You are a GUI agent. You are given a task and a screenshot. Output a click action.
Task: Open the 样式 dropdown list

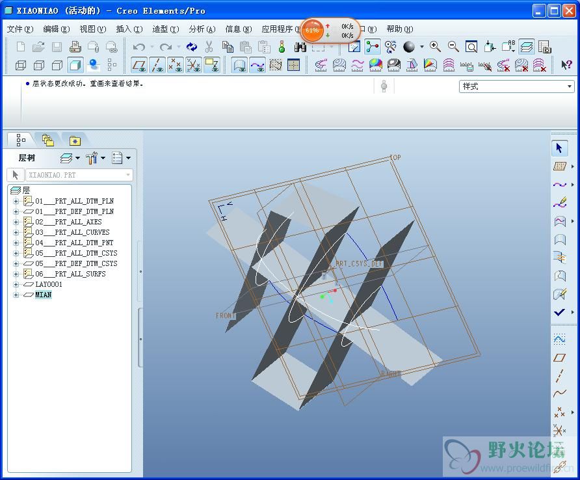tap(570, 87)
